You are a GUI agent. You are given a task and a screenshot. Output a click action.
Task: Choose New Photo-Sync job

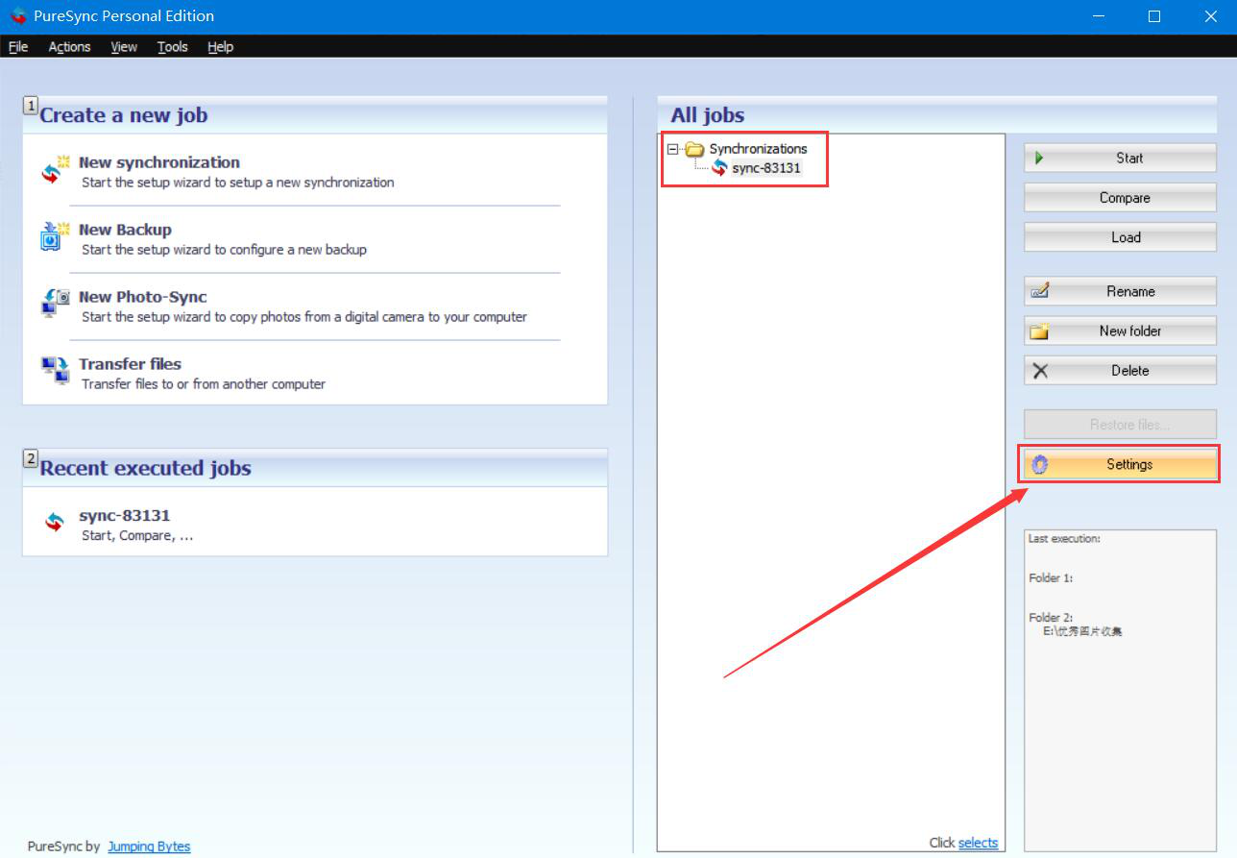[x=143, y=297]
